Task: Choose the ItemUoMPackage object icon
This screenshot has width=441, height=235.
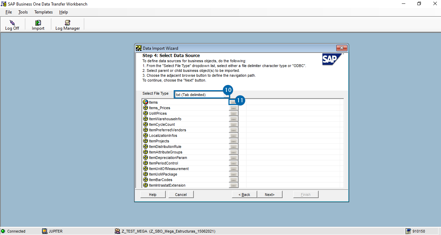Action: tap(146, 174)
